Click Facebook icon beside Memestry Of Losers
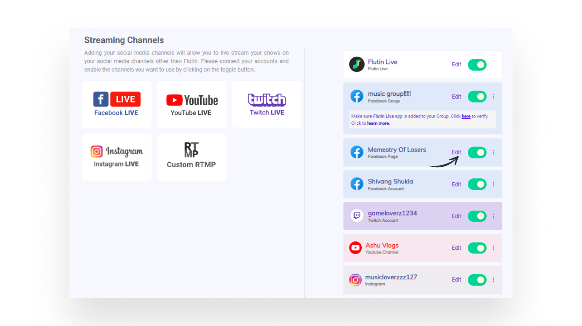The image size is (582, 326). click(357, 152)
